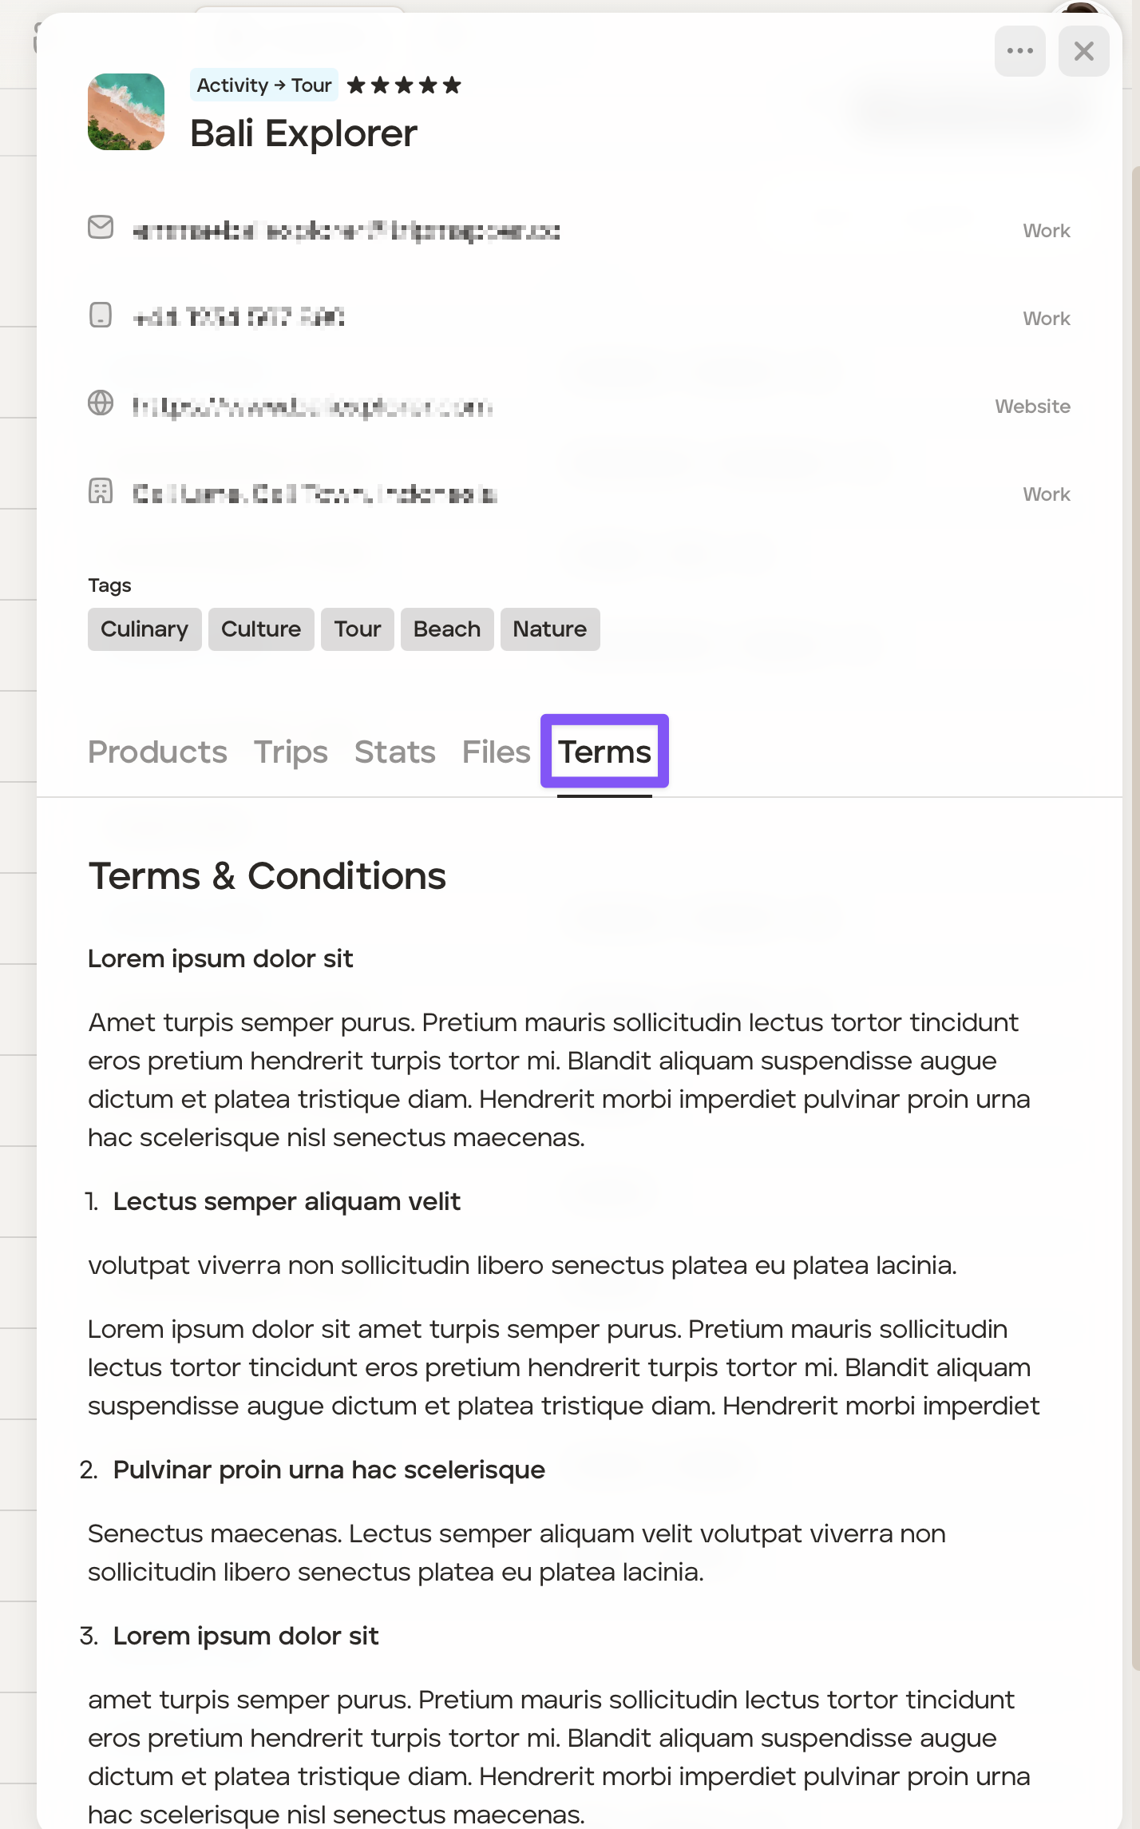The width and height of the screenshot is (1140, 1829).
Task: Open the three-dots more options menu
Action: point(1019,51)
